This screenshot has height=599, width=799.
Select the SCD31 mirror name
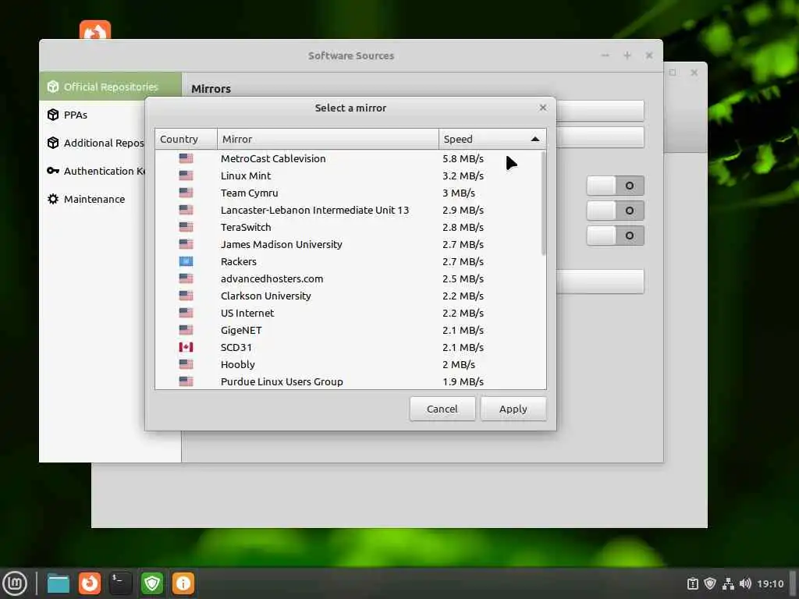point(236,347)
